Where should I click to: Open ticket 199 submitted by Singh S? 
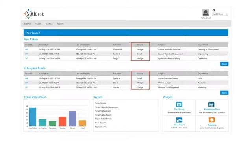pos(26,58)
